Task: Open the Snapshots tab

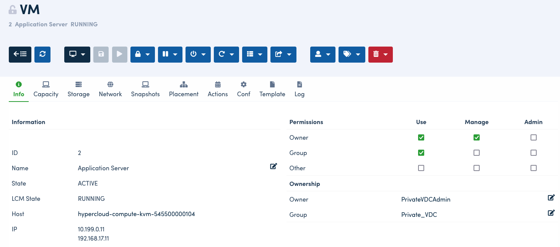Action: tap(145, 89)
